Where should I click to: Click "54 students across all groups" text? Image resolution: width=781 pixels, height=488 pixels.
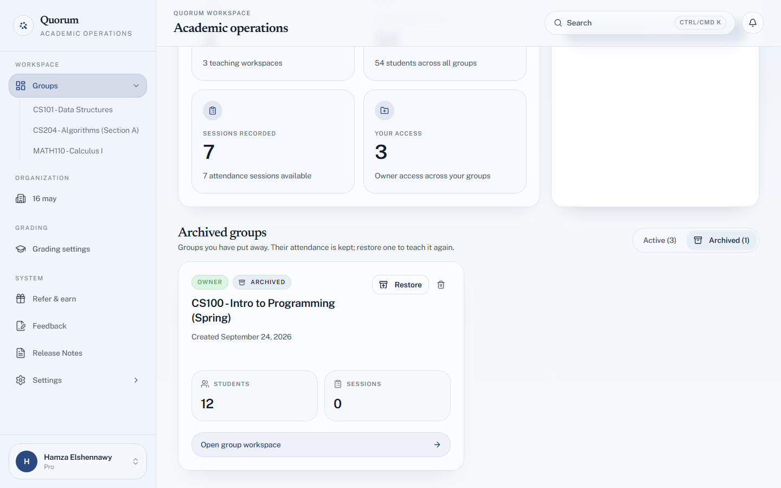[x=426, y=63]
